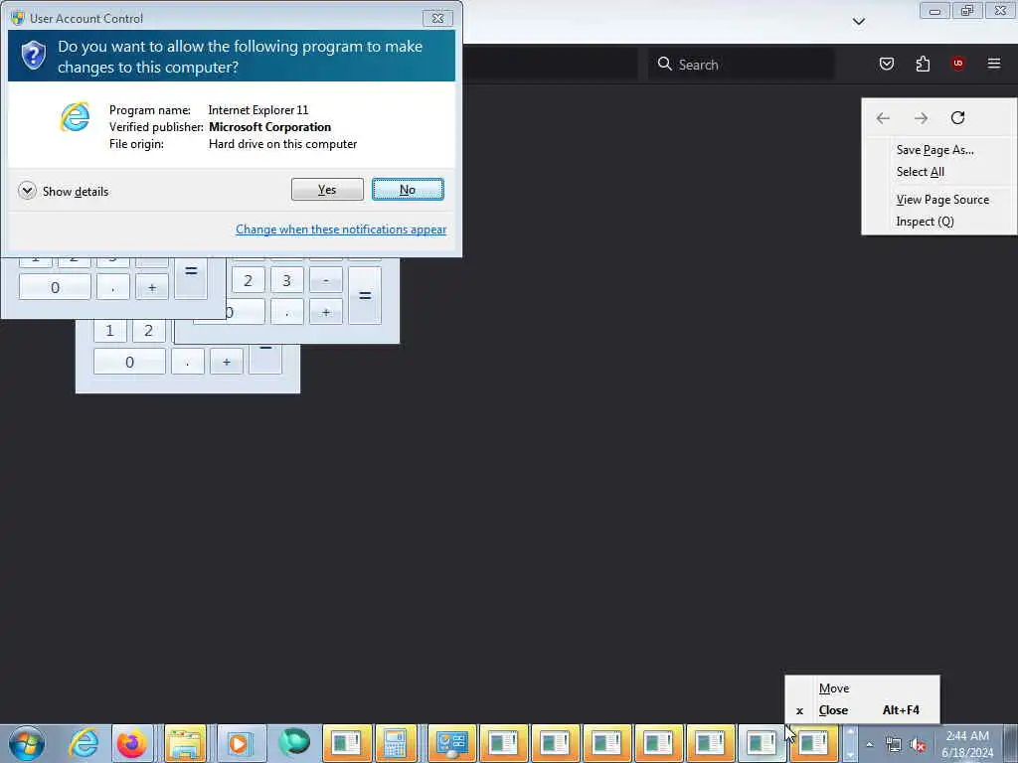Open the Firefox list all tabs chevron

click(858, 22)
